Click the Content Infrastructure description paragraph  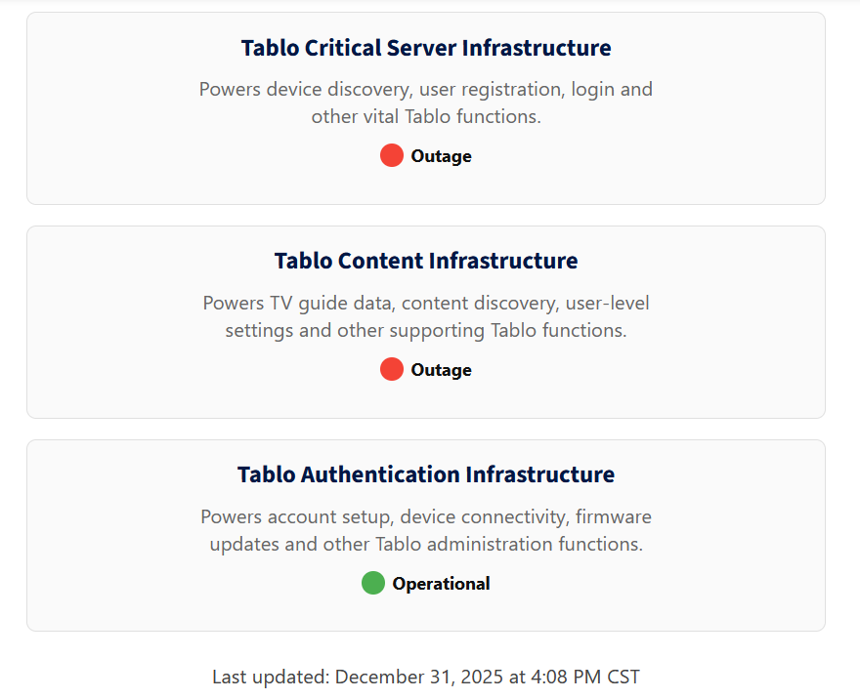click(426, 316)
